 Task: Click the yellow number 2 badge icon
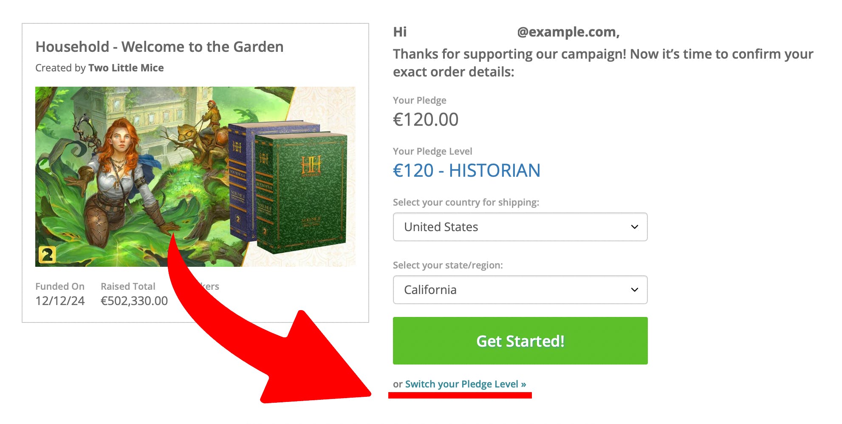47,254
